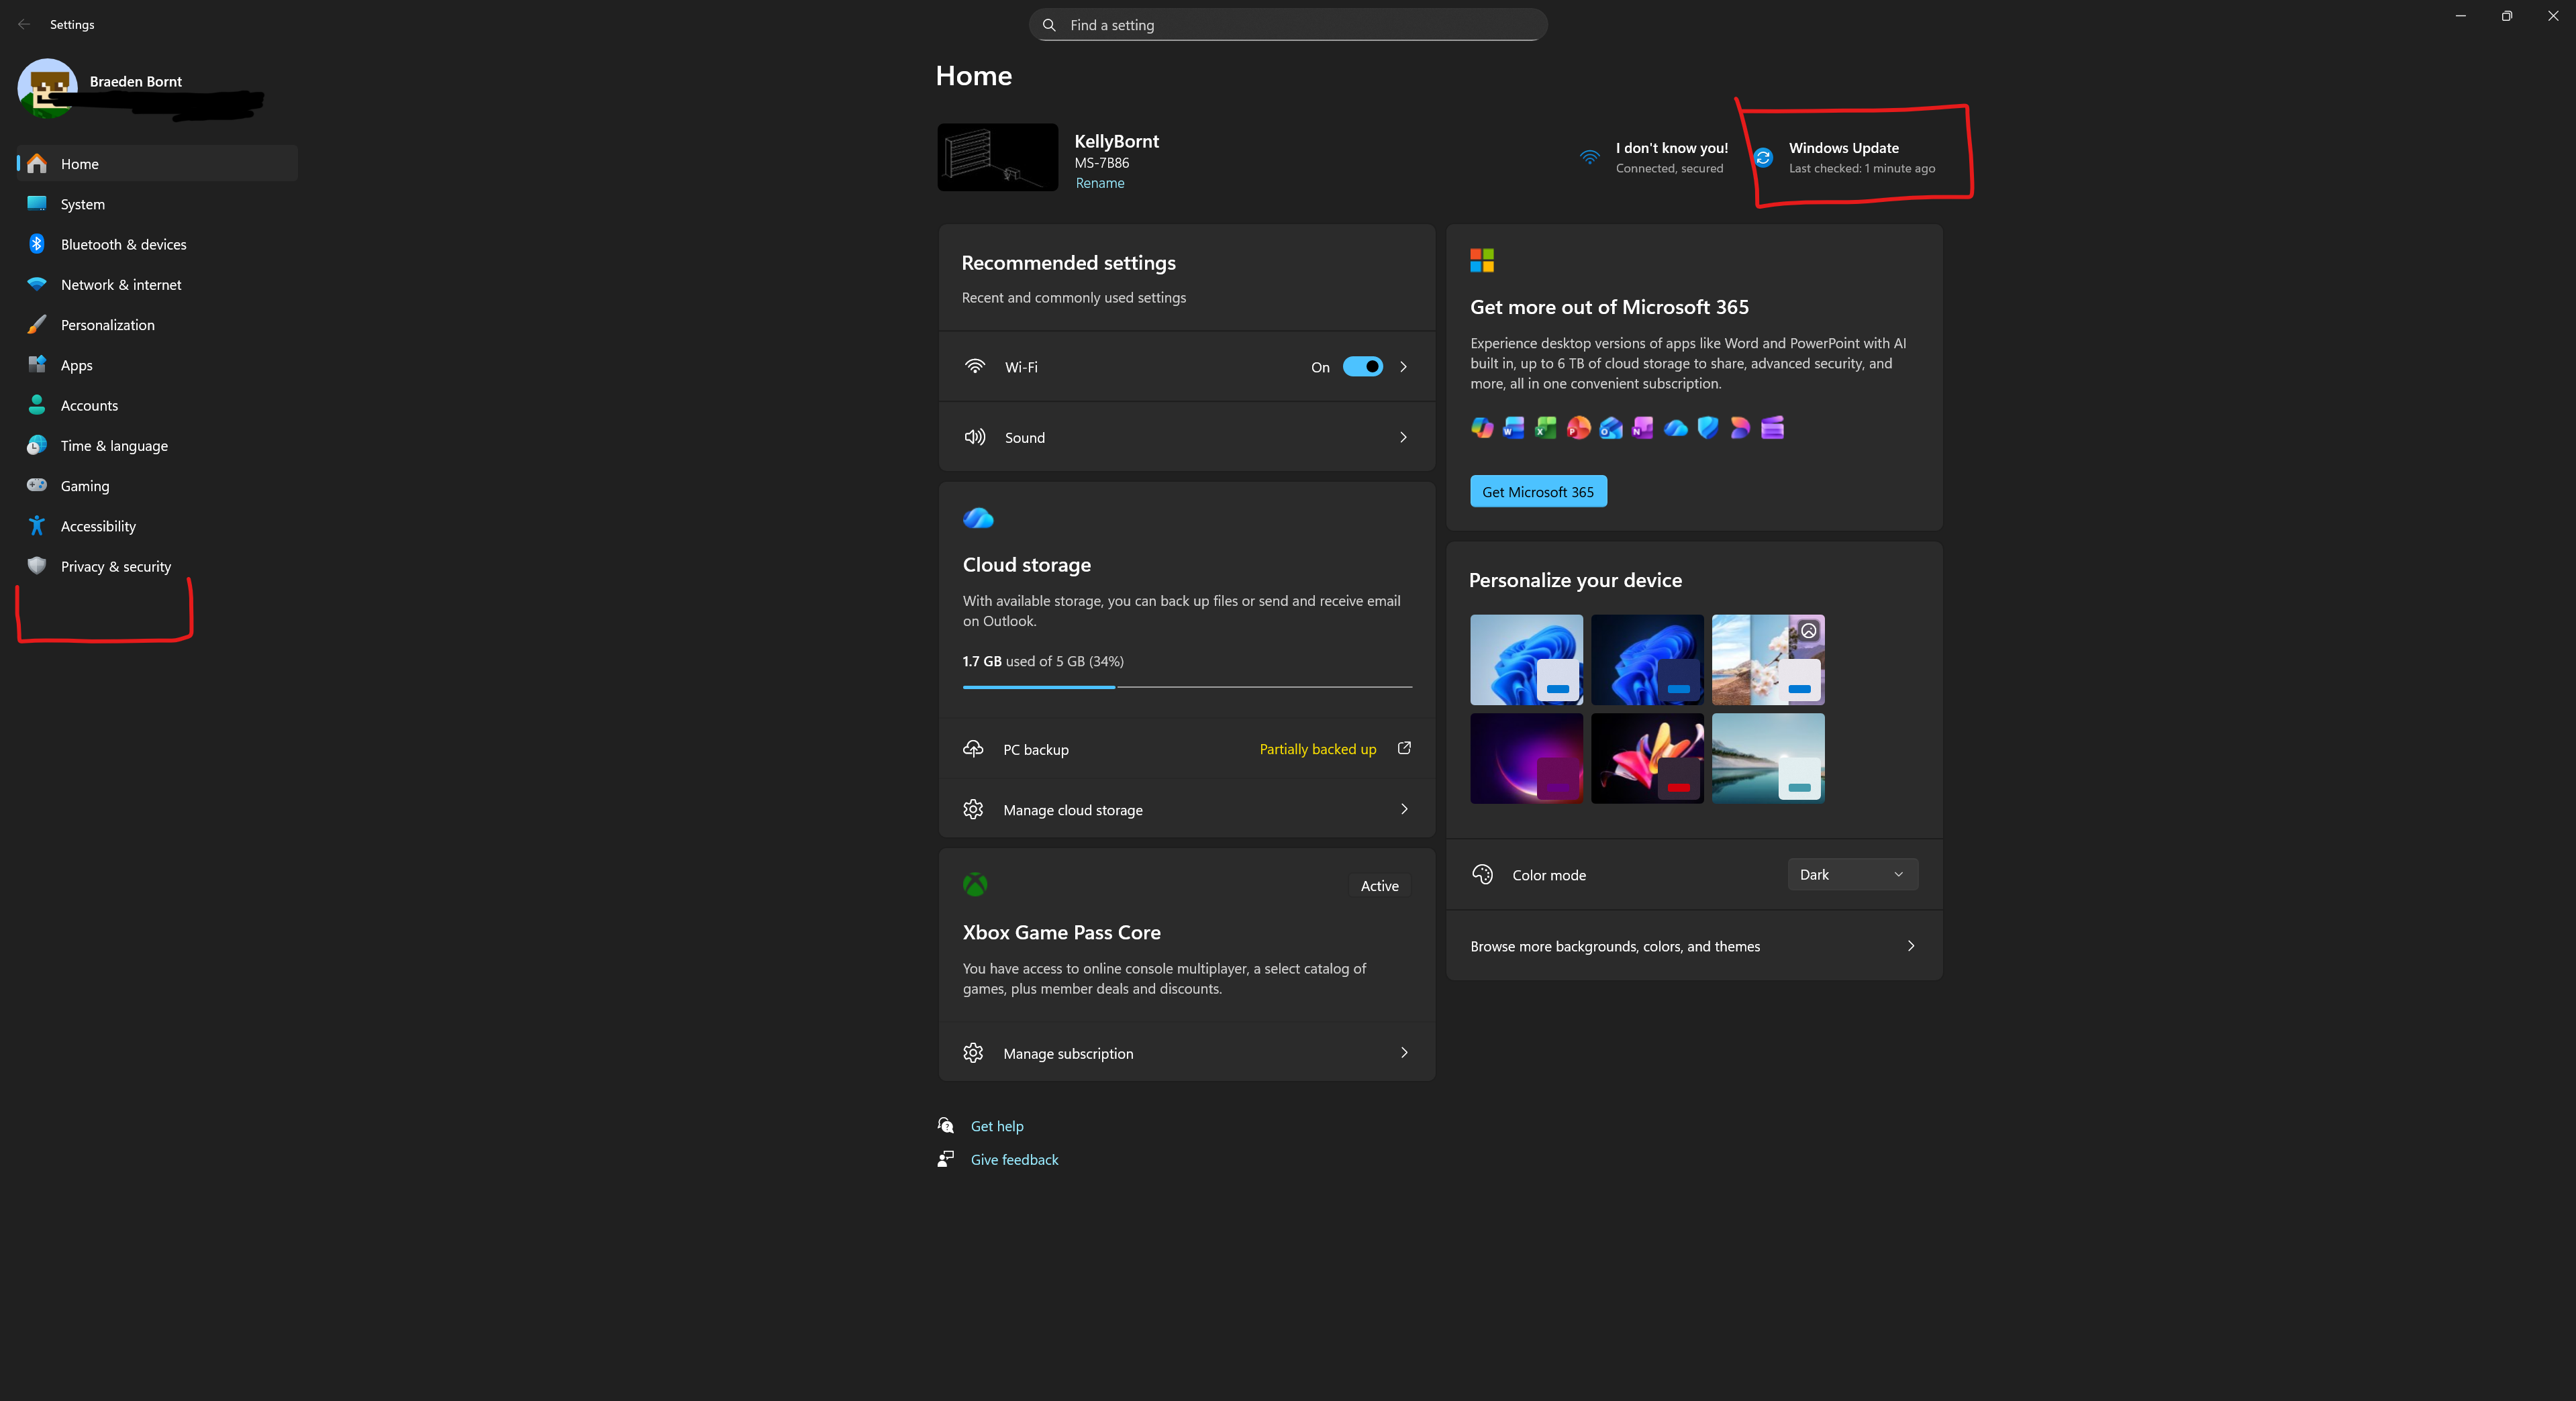Open the Get help link

(997, 1126)
